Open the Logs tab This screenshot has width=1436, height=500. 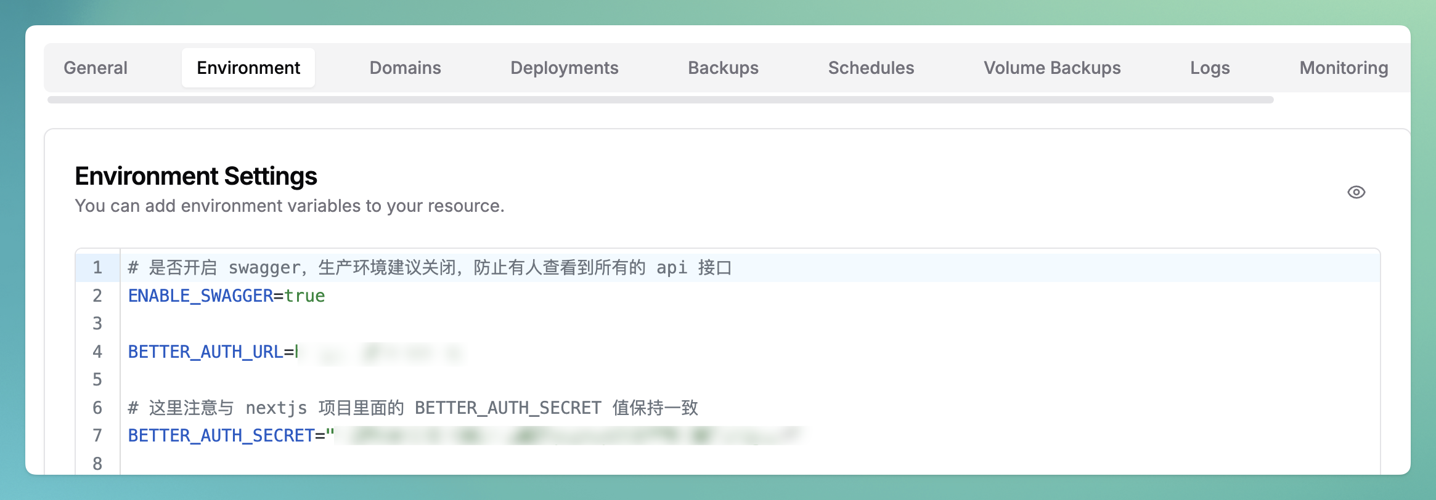[1210, 68]
